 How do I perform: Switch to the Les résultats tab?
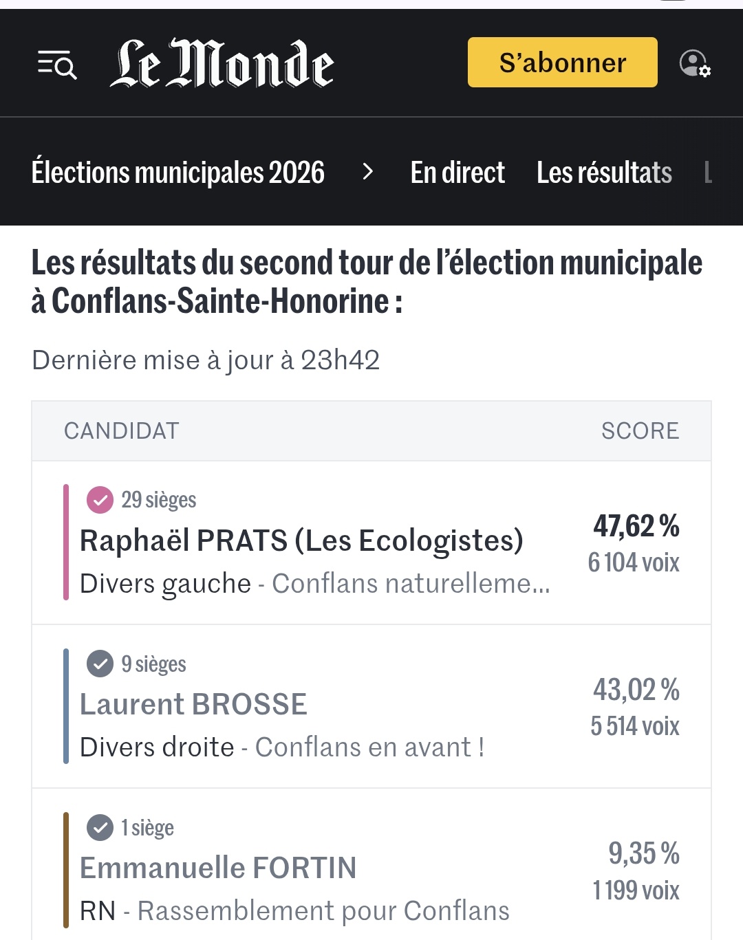(604, 172)
